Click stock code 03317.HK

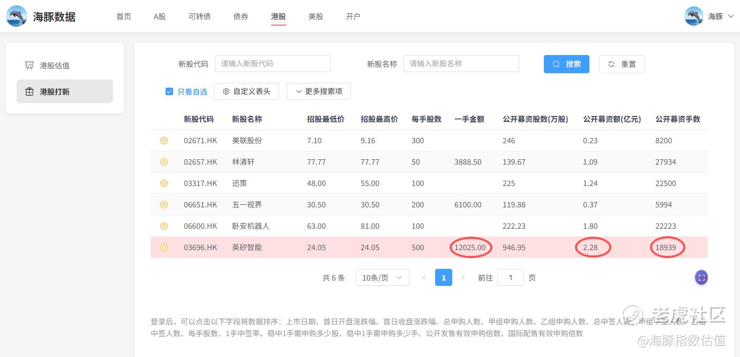[200, 183]
